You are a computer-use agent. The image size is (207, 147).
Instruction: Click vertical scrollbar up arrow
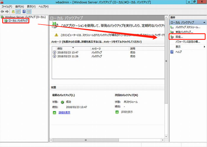[x=166, y=17]
